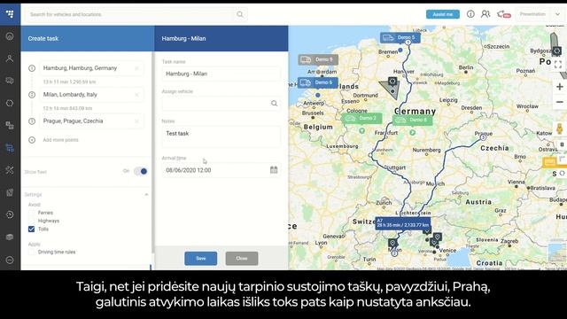Remove Hamburg waypoint with its X
The width and height of the screenshot is (567, 319).
click(x=136, y=68)
